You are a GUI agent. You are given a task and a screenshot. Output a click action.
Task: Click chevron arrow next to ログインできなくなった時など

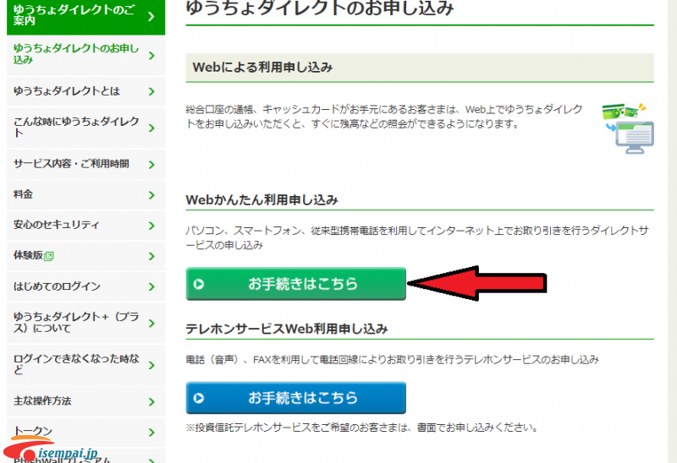click(151, 366)
